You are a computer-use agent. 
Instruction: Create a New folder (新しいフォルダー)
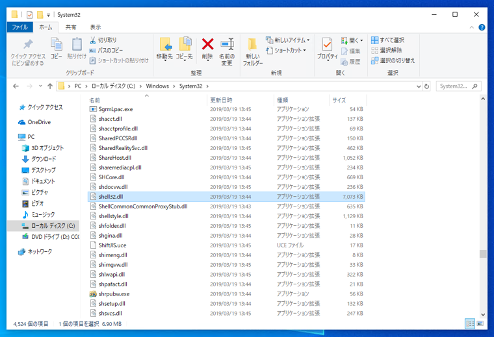[253, 52]
